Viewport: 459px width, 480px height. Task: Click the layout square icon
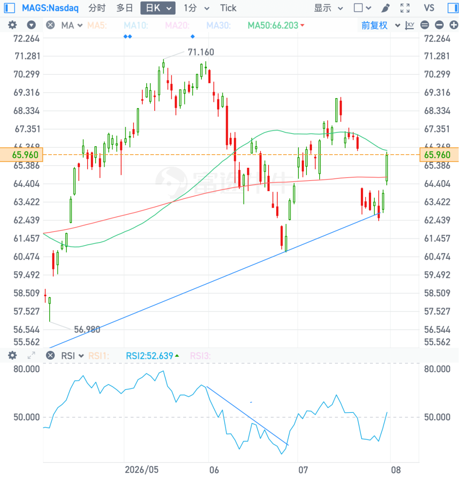click(x=358, y=8)
